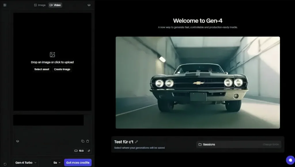The width and height of the screenshot is (295, 167).
Task: Click the Change folder link
Action: [x=271, y=145]
